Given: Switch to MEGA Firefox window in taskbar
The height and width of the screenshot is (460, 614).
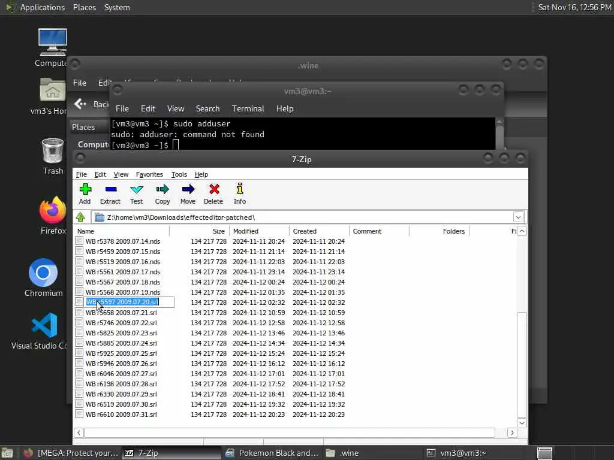Looking at the screenshot, I should [71, 453].
